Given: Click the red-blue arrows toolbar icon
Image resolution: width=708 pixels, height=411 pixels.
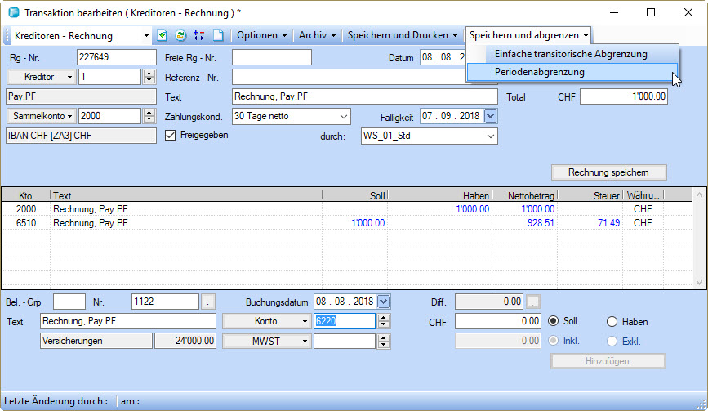Looking at the screenshot, I should [198, 36].
